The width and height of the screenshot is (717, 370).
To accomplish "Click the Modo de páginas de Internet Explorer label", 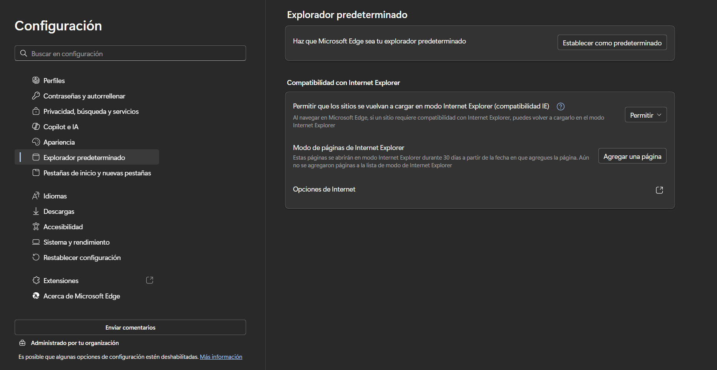I will coord(348,148).
